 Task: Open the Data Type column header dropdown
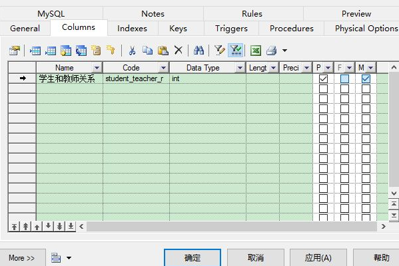point(240,68)
